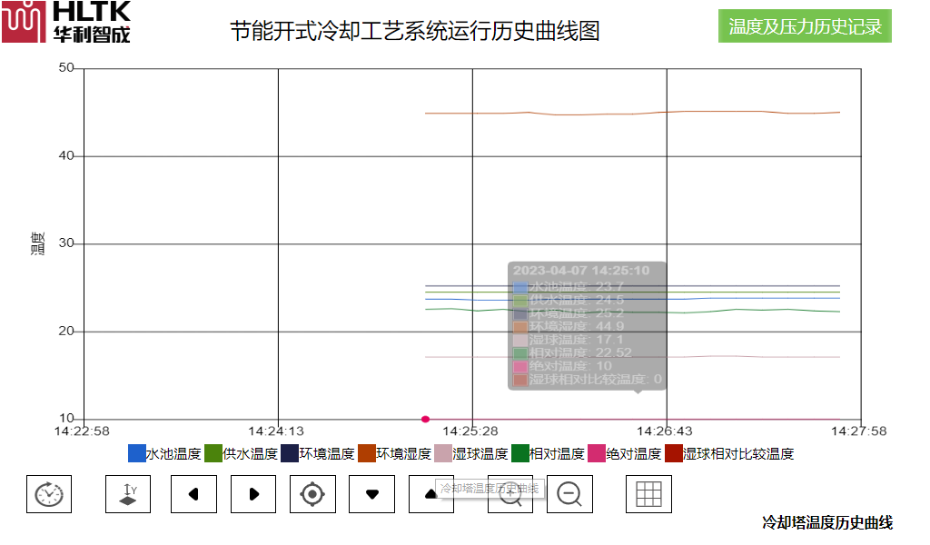Move chart up with up arrow button

coord(431,494)
